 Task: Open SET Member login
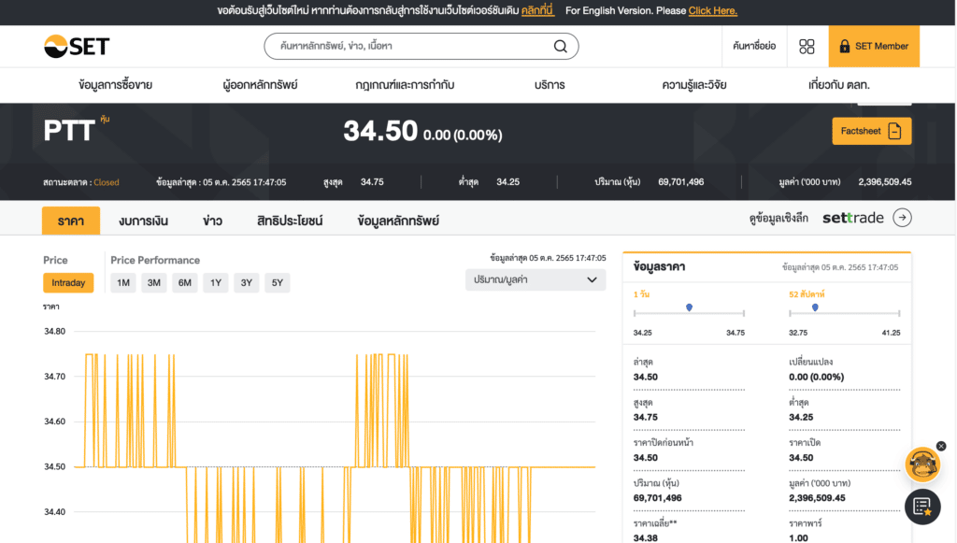click(874, 47)
